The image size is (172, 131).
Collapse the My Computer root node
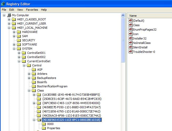tap(4, 15)
